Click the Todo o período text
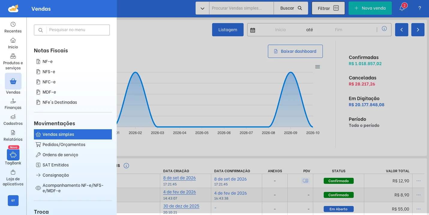The image size is (429, 215). [x=364, y=125]
